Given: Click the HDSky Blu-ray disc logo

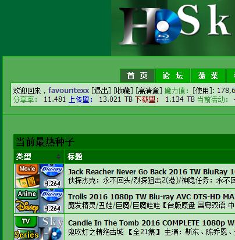Looking at the screenshot, I should pos(168,26).
